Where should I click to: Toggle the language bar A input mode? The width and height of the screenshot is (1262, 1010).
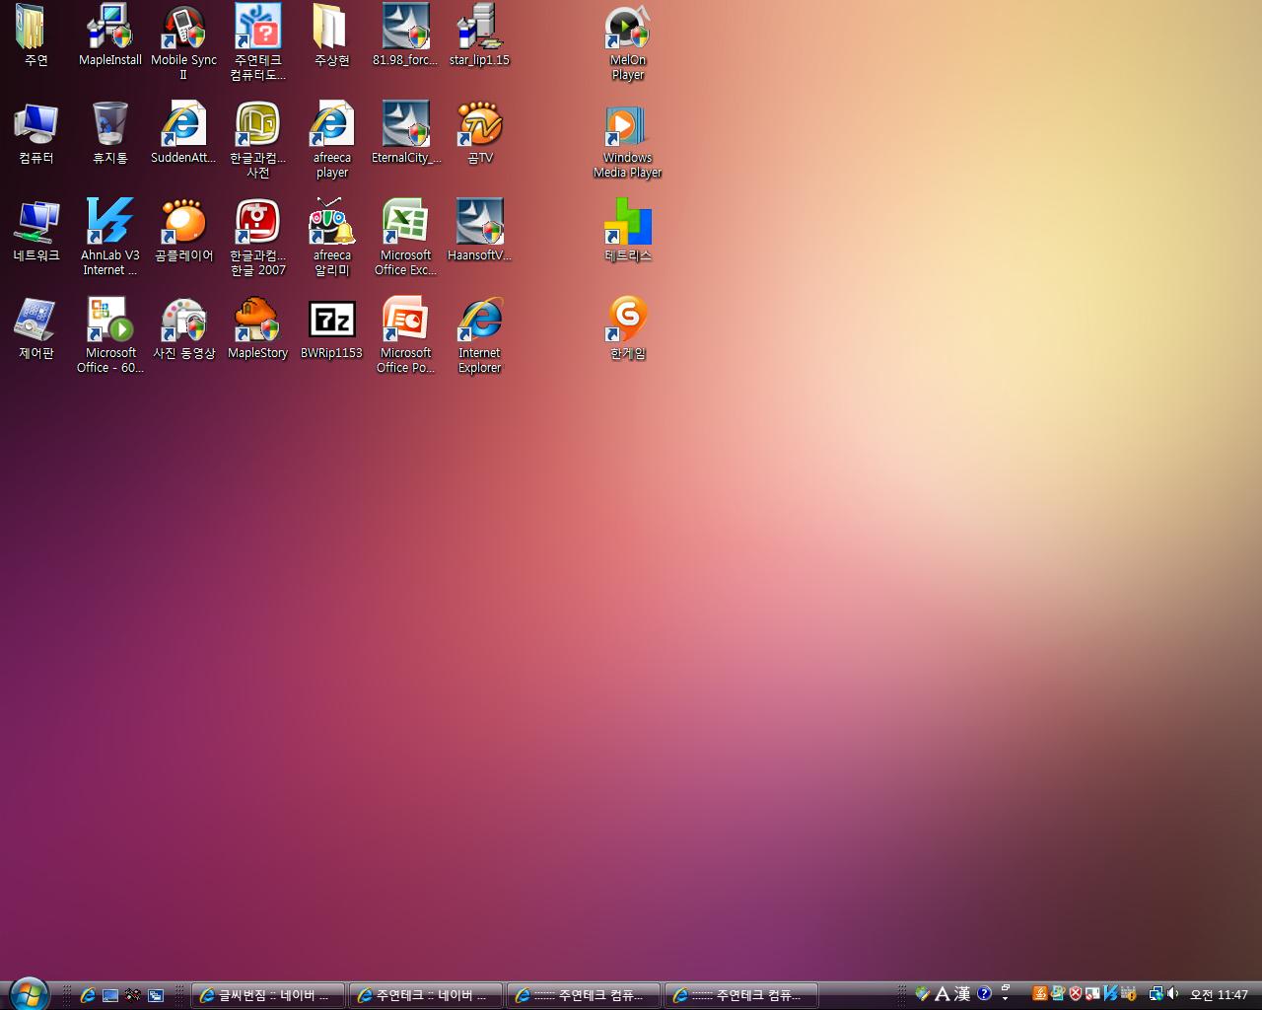pyautogui.click(x=942, y=994)
